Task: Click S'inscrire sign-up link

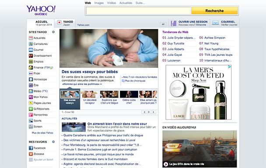Action: 201,25
